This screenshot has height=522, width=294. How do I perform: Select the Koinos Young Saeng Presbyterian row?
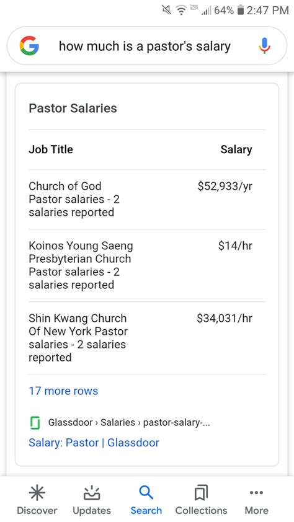click(x=147, y=265)
